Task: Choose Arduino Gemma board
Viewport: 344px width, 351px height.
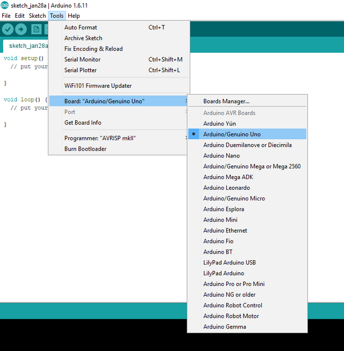Action: pyautogui.click(x=247, y=327)
